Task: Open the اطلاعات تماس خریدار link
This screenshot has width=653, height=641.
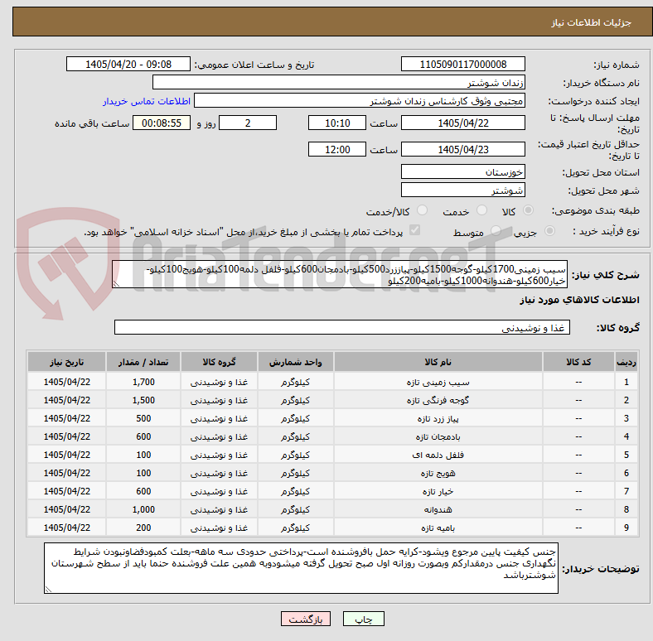Action: [x=147, y=101]
